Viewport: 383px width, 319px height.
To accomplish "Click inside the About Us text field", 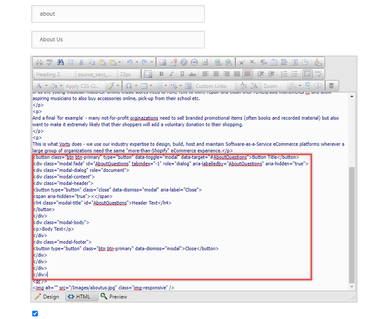I will [118, 40].
